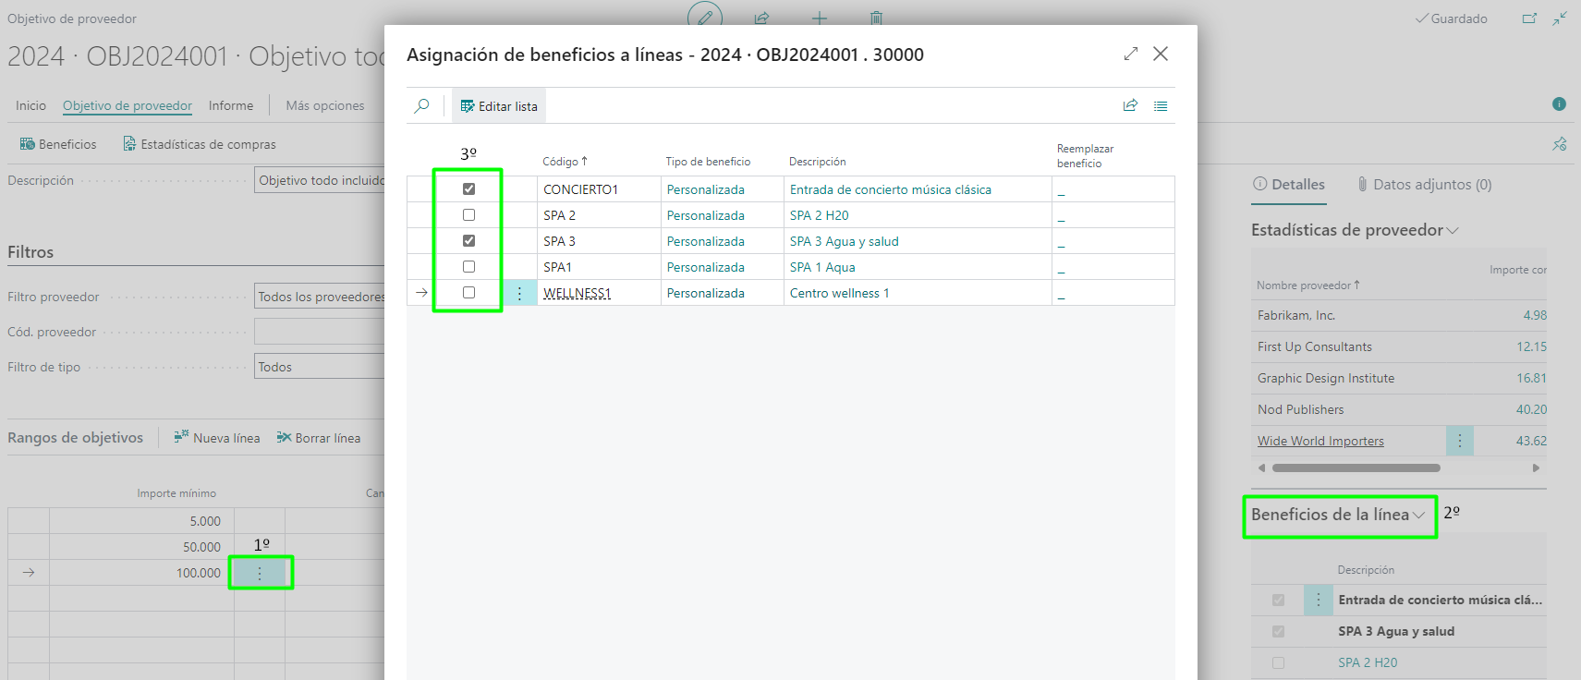
Task: Click horizontal scrollbar in Estadísticas de proveedor
Action: pyautogui.click(x=1356, y=467)
